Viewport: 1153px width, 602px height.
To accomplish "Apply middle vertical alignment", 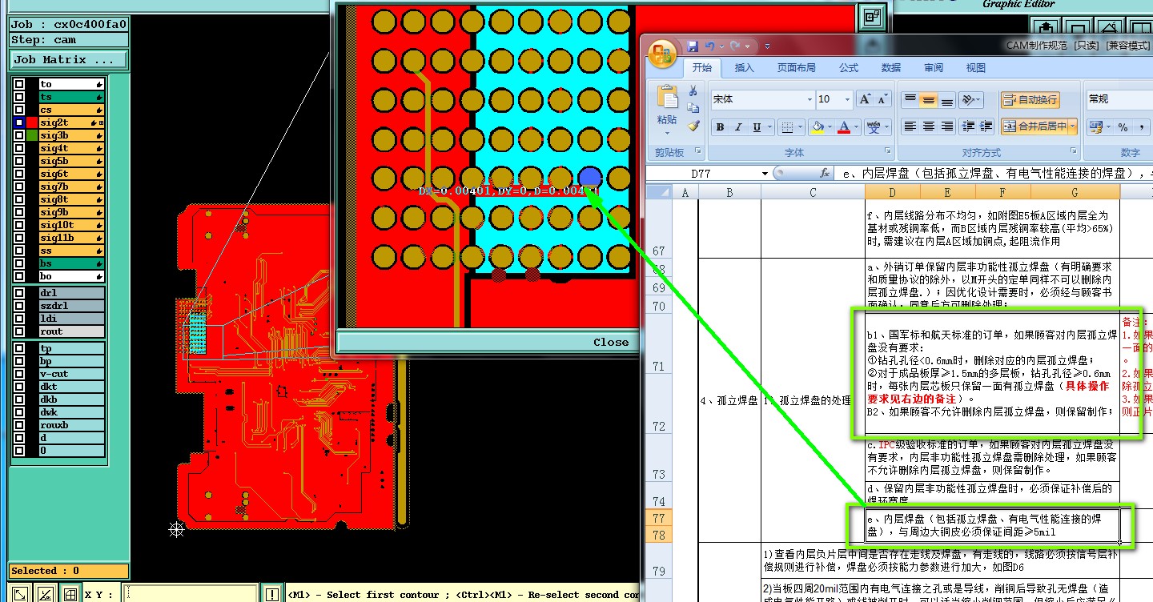I will pyautogui.click(x=928, y=100).
